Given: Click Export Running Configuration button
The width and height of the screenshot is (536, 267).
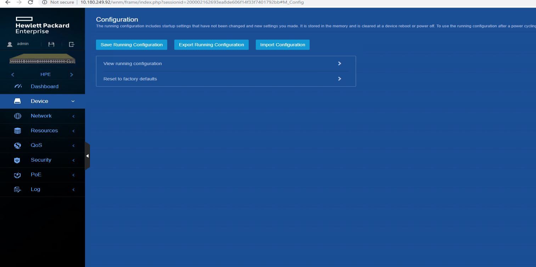Looking at the screenshot, I should [x=211, y=45].
